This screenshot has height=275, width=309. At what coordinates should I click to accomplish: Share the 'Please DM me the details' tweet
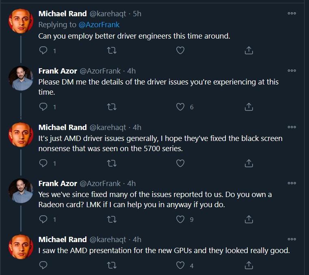pos(249,107)
